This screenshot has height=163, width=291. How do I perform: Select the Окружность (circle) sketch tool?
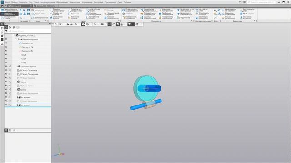coord(38,14)
